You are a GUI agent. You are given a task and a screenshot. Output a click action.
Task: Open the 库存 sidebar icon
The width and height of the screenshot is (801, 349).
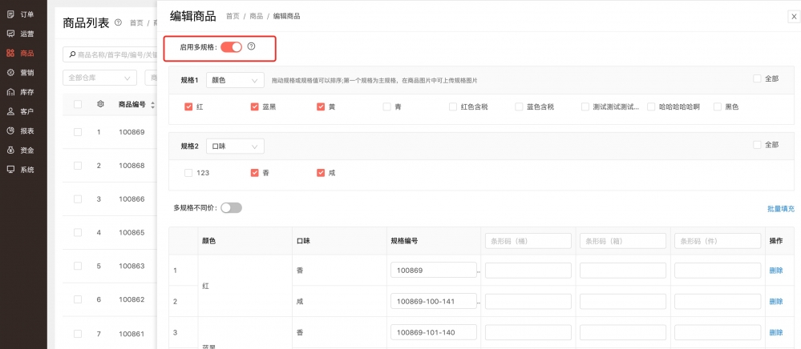(x=10, y=92)
